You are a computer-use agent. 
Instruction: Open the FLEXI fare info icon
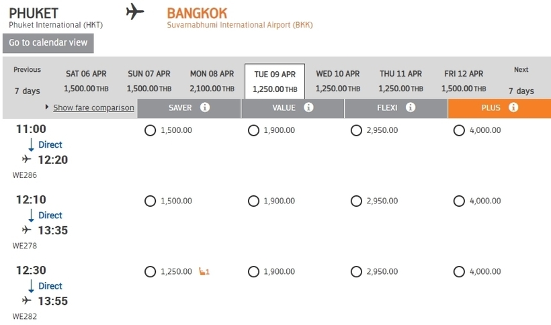point(411,107)
